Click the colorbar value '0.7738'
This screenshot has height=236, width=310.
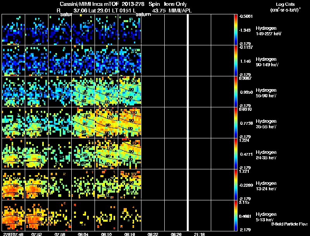pyautogui.click(x=246, y=123)
